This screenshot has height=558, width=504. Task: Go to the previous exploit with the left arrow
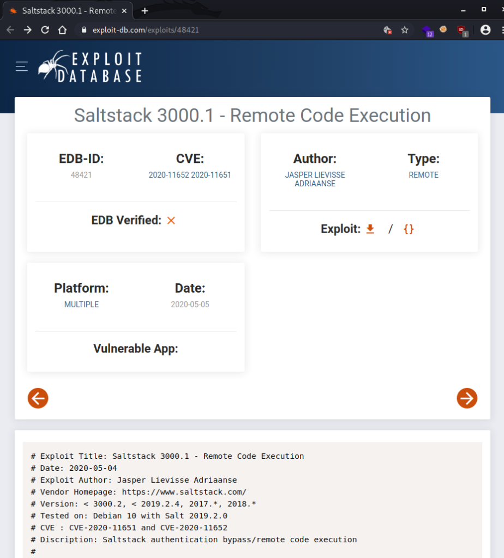click(x=38, y=398)
